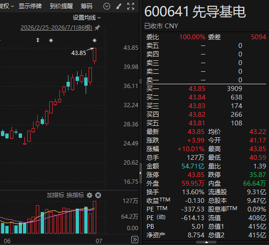Open 到价提醒 price alert
This screenshot has height=245, width=269.
61,6
